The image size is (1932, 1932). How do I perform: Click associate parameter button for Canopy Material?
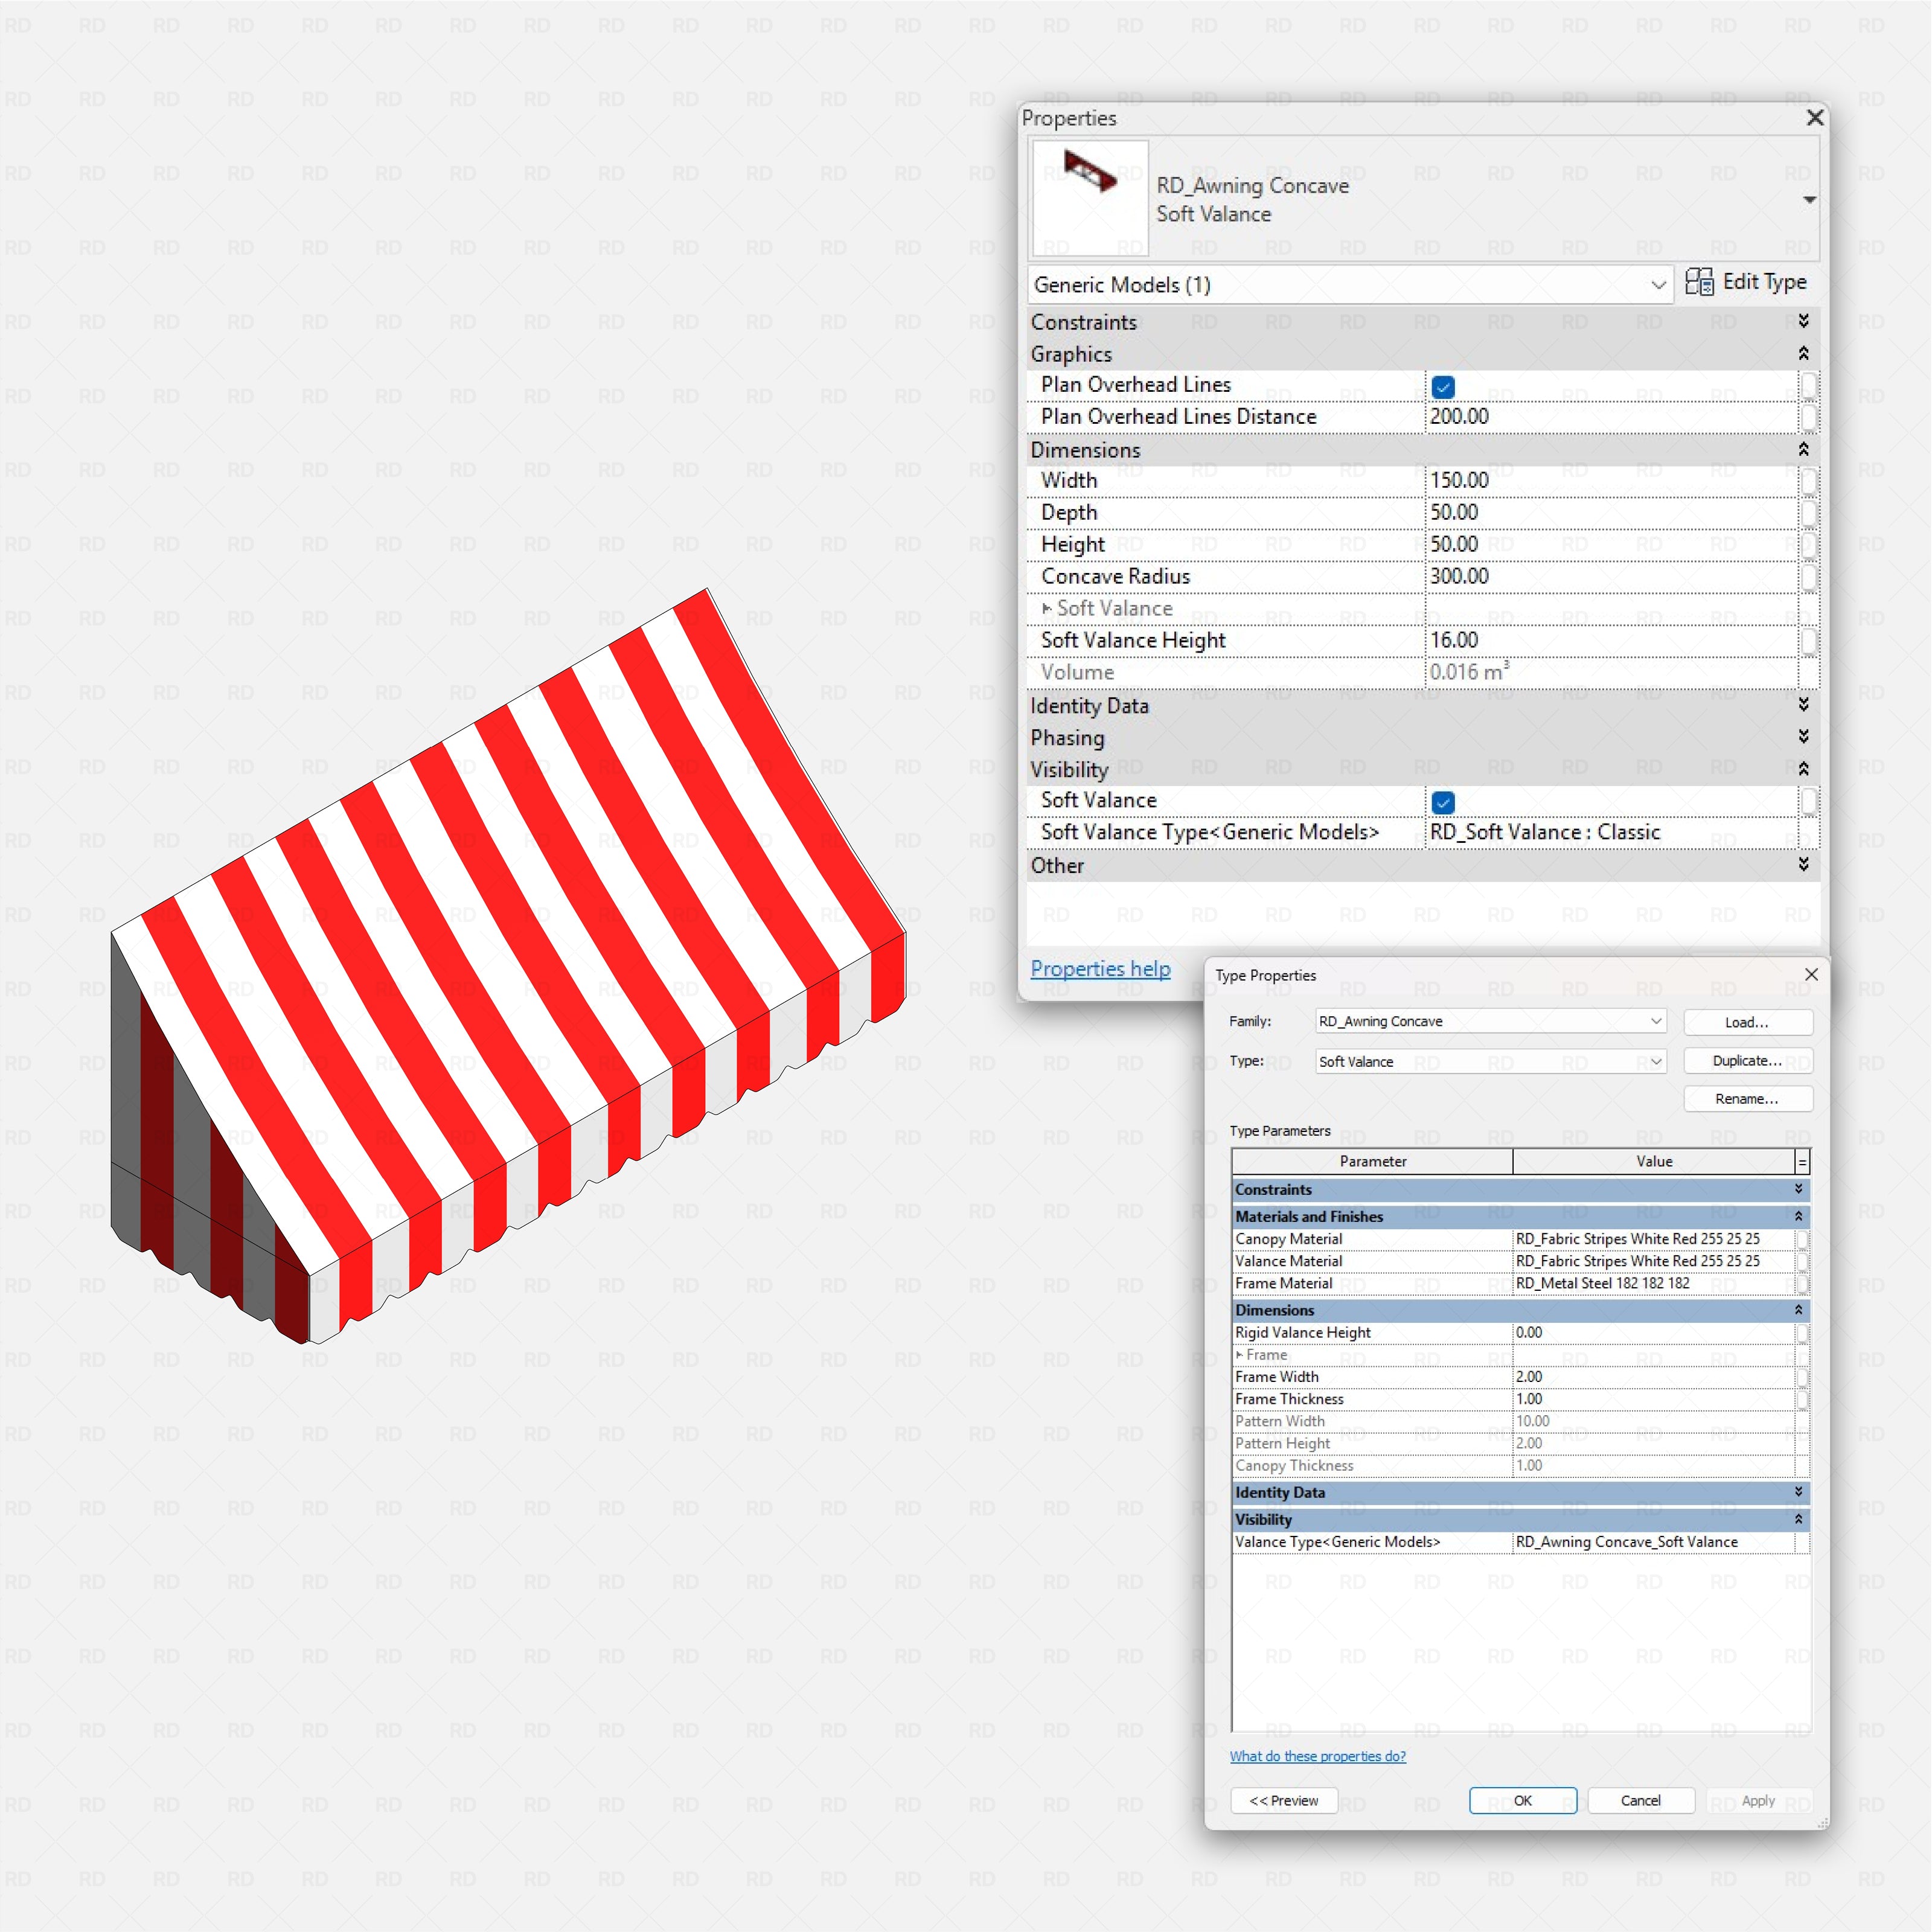1802,1239
